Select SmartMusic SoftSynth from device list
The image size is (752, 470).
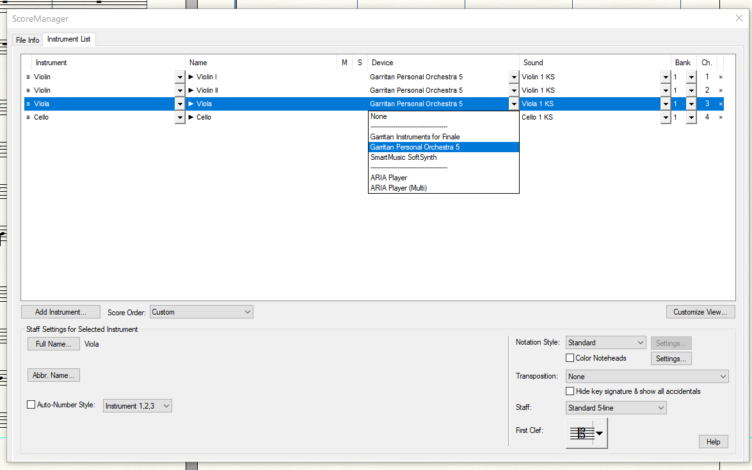tap(403, 157)
